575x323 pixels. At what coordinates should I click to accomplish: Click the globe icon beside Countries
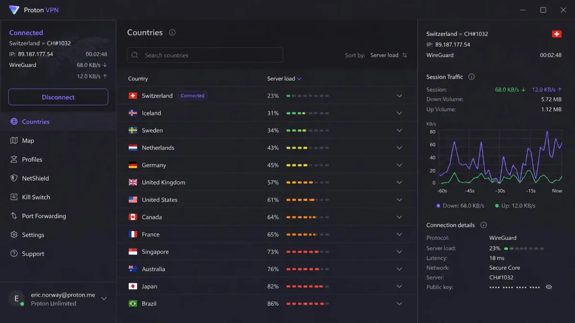coord(14,122)
